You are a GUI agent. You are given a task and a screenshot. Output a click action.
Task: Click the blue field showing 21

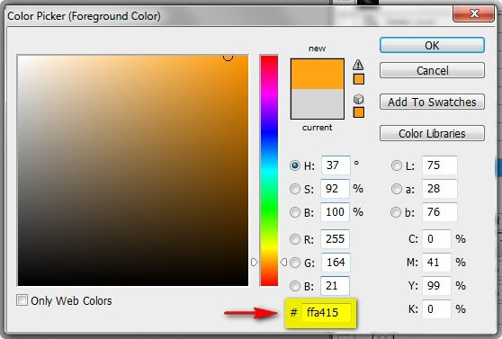tap(335, 286)
